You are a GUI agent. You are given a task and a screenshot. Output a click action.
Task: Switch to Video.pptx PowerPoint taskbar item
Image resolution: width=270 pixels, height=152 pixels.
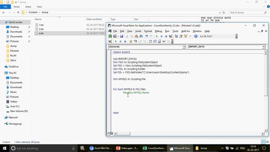[127, 148]
